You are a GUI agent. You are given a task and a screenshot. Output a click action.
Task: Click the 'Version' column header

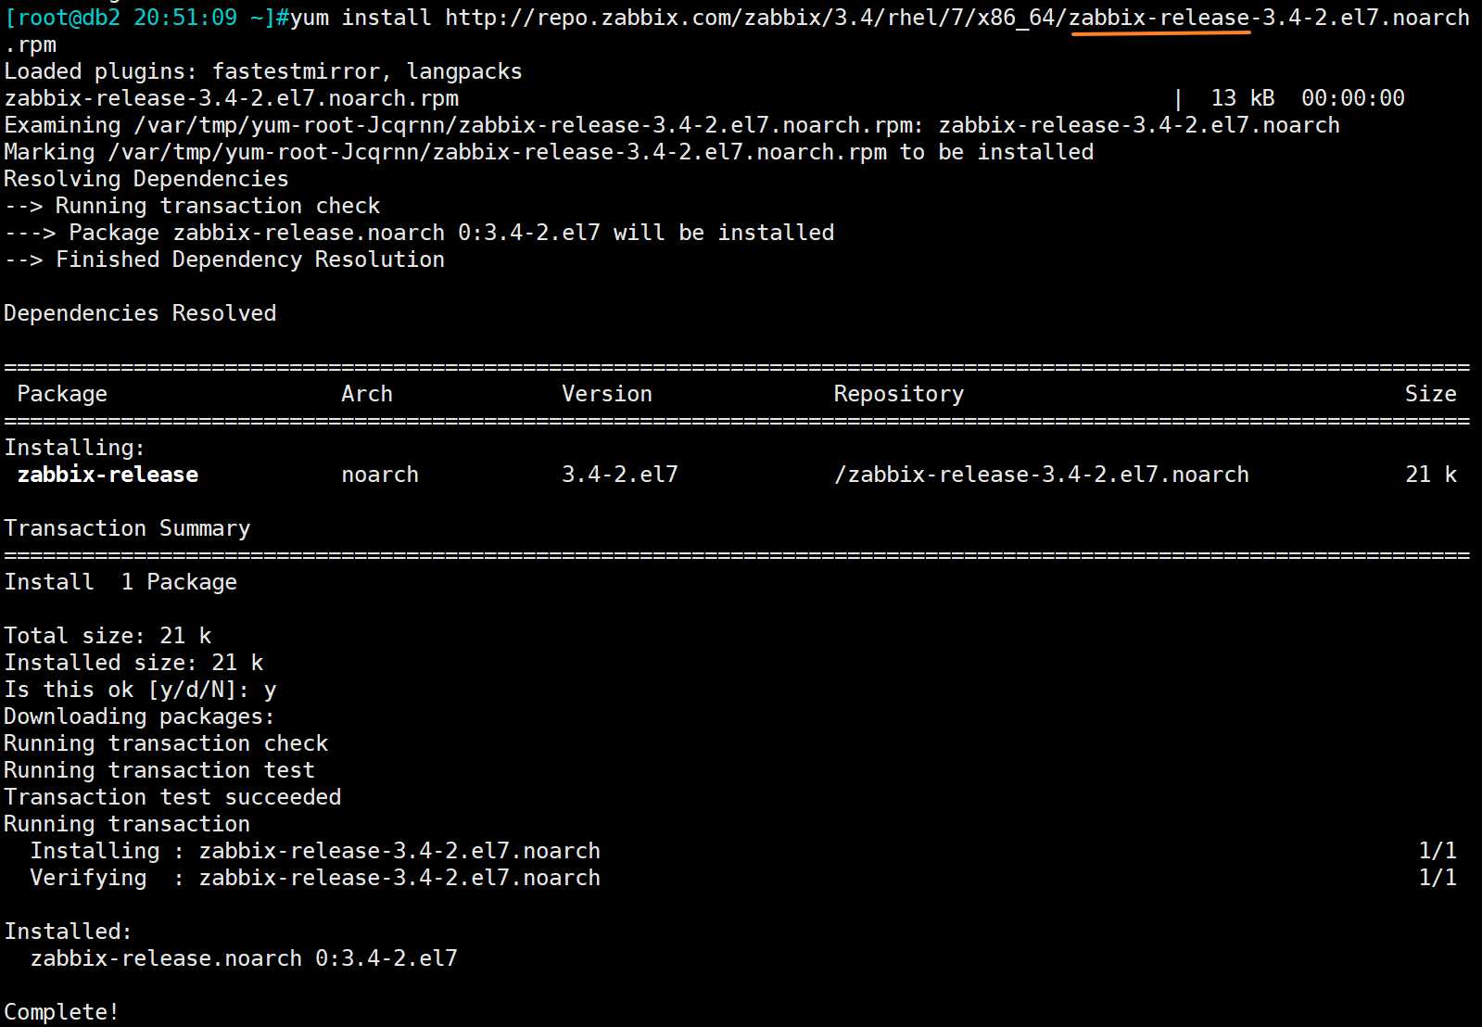(607, 394)
